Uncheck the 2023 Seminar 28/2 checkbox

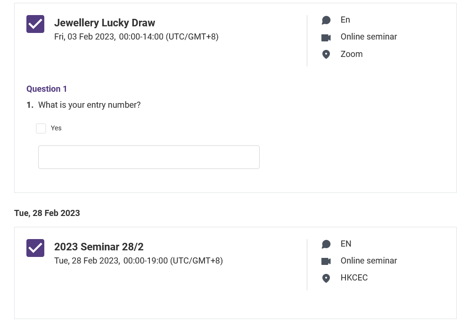[35, 248]
